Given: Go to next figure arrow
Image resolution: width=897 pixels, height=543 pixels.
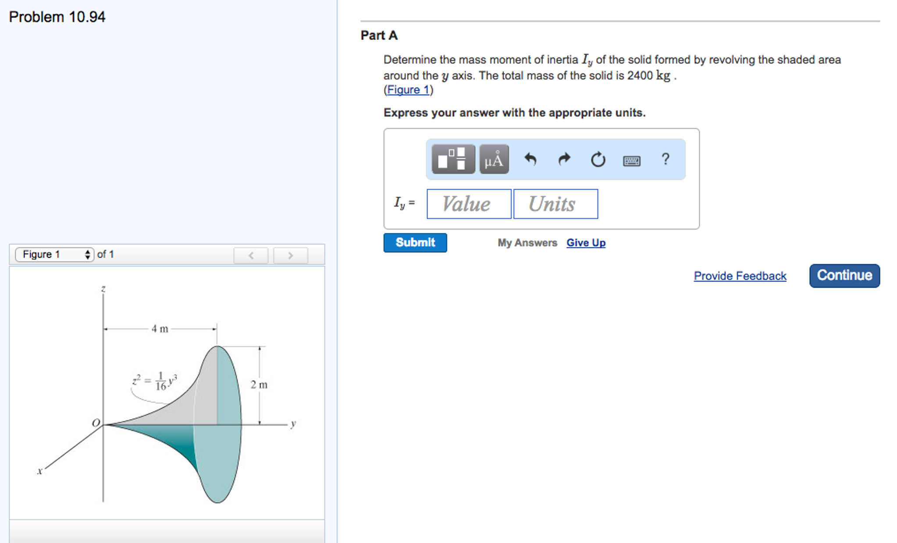Looking at the screenshot, I should [290, 255].
